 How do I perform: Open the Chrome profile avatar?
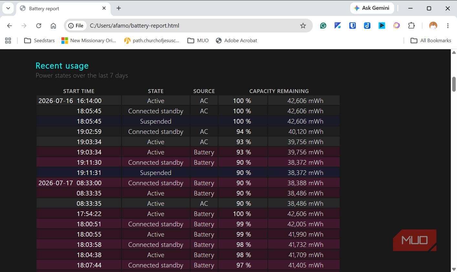[x=433, y=26]
